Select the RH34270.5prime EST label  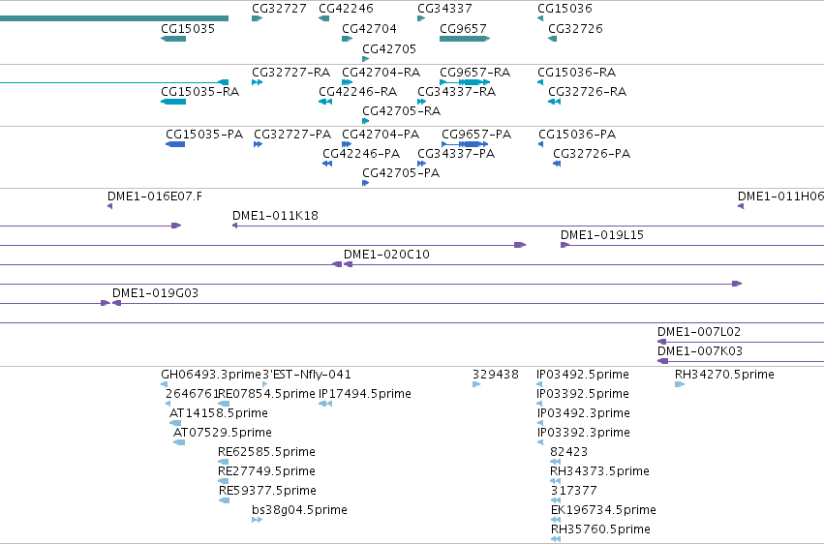[724, 375]
